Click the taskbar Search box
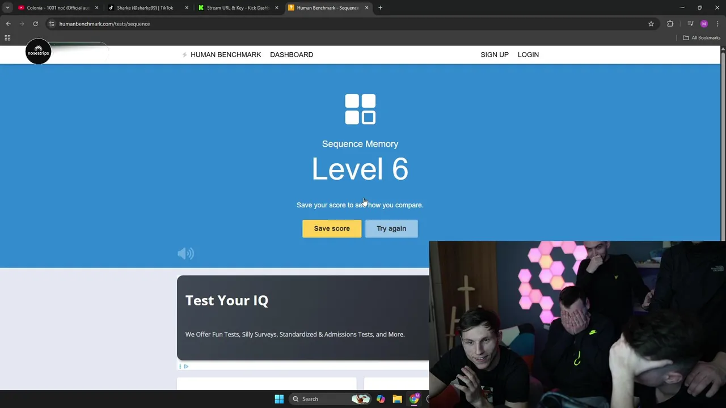 tap(329, 399)
